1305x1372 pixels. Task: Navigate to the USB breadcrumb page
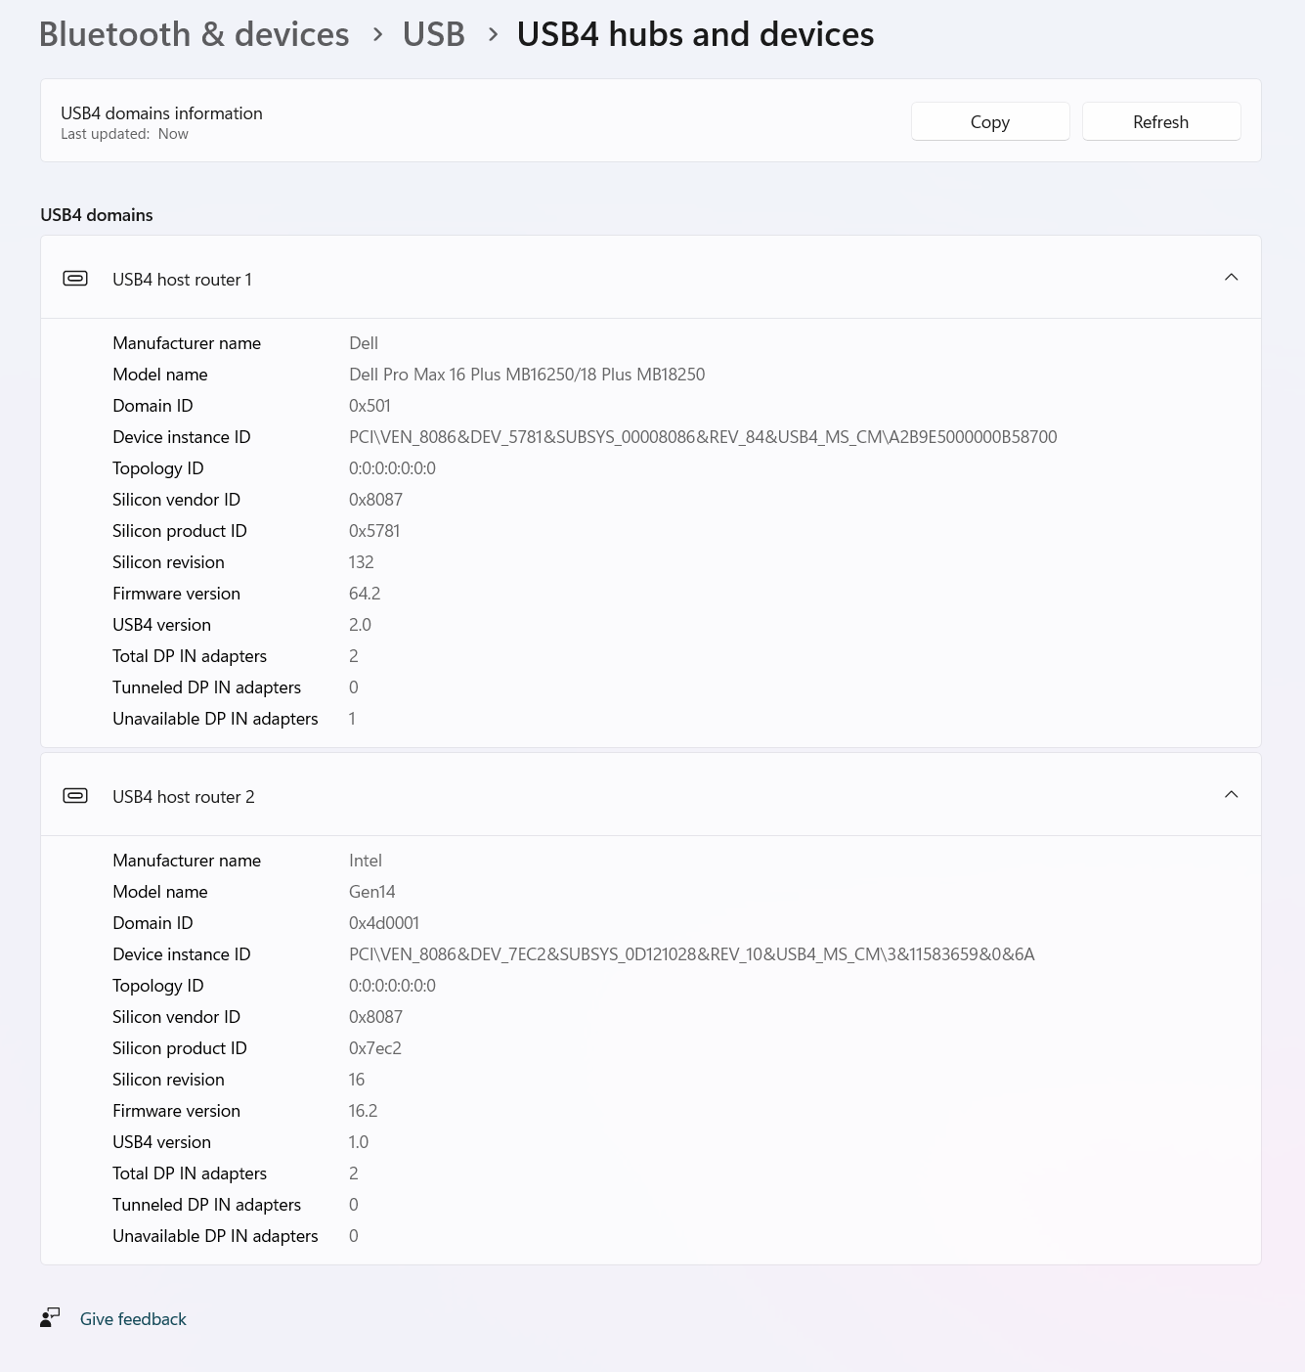coord(433,34)
